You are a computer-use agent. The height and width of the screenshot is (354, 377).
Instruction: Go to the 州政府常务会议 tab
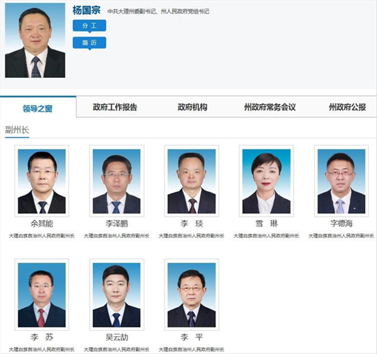(270, 108)
